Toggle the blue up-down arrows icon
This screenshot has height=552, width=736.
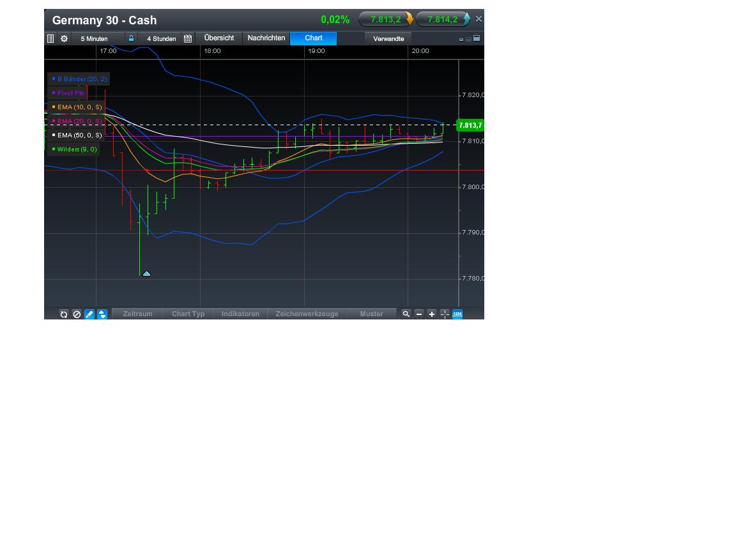coord(102,314)
